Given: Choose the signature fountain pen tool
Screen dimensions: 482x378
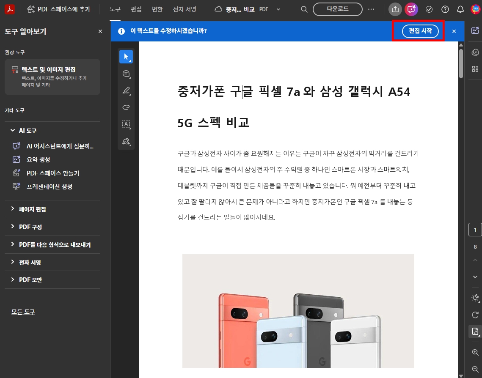Looking at the screenshot, I should (x=126, y=141).
